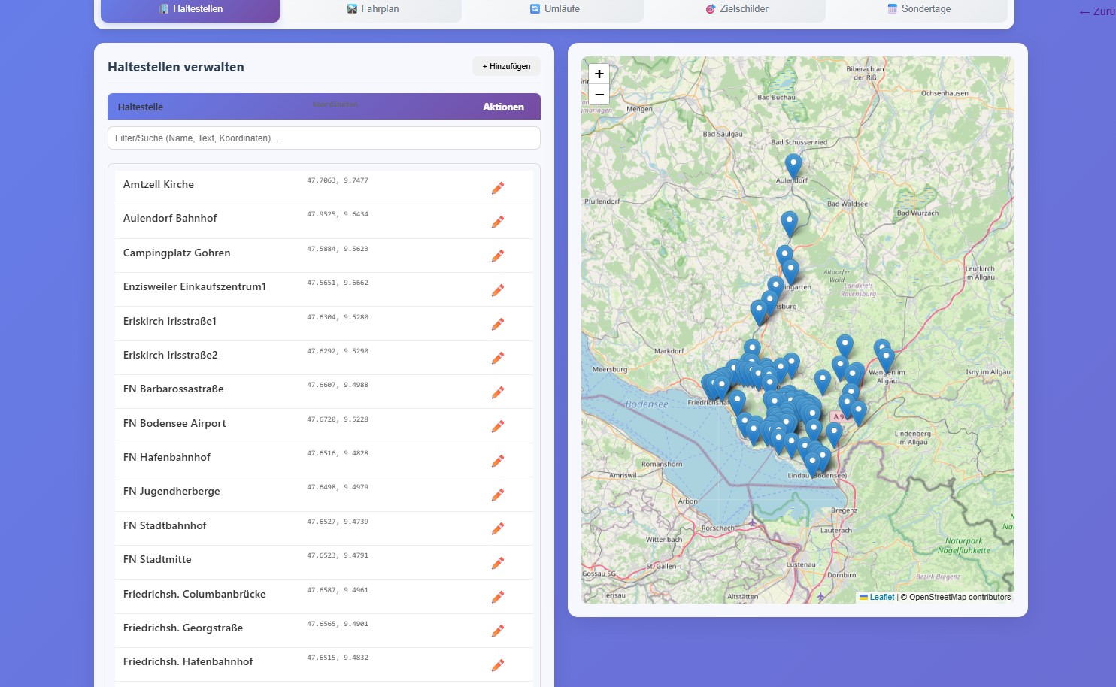The width and height of the screenshot is (1116, 687).
Task: Edit the Aulendorf Bahnhof stop
Action: click(498, 222)
